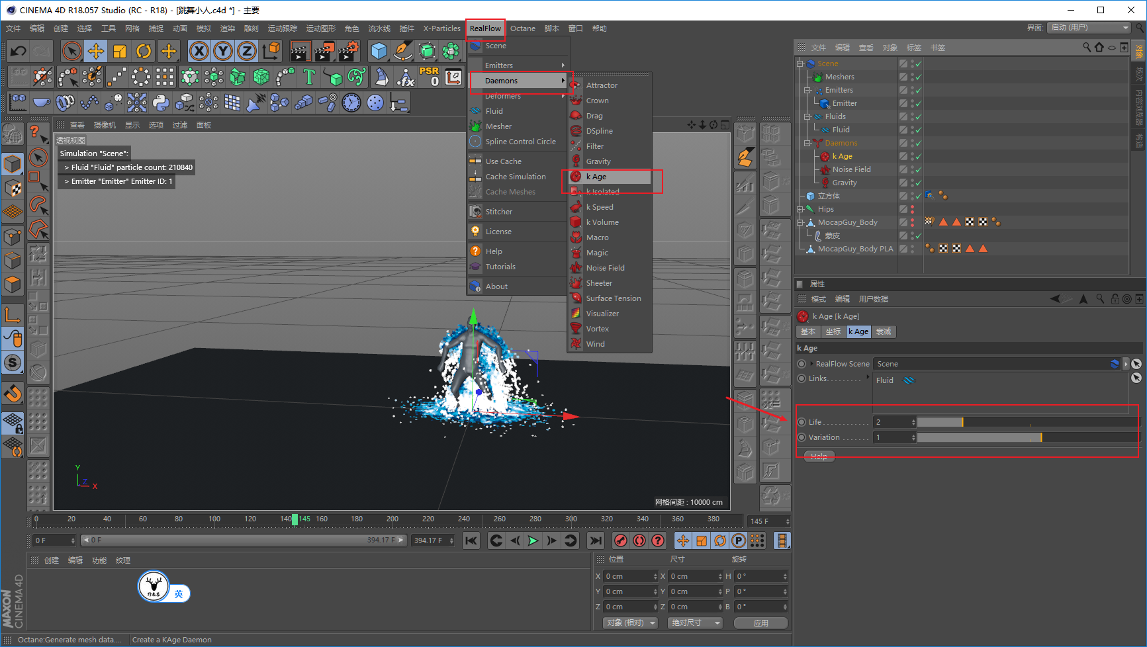Toggle enable checkmark for Emitter object
Viewport: 1147px width, 647px height.
click(918, 104)
